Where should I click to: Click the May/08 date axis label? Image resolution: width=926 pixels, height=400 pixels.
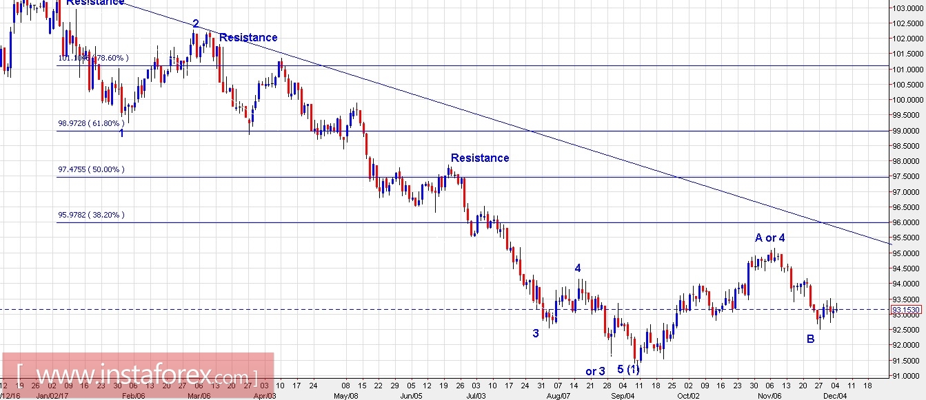pos(345,396)
